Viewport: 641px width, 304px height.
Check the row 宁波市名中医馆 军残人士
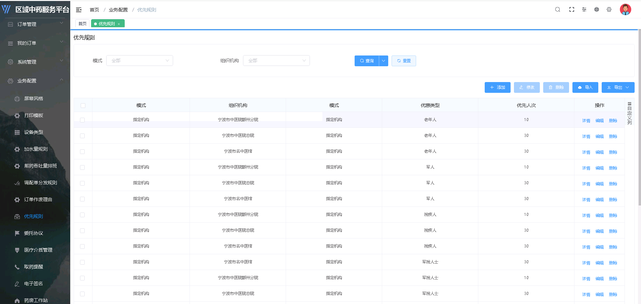[x=82, y=262]
